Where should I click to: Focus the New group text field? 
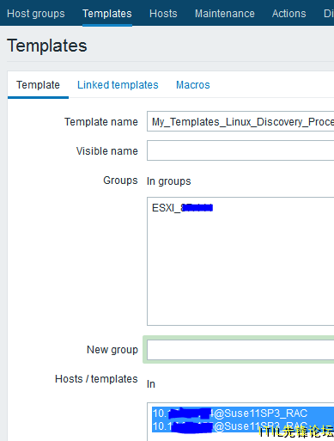[240, 350]
